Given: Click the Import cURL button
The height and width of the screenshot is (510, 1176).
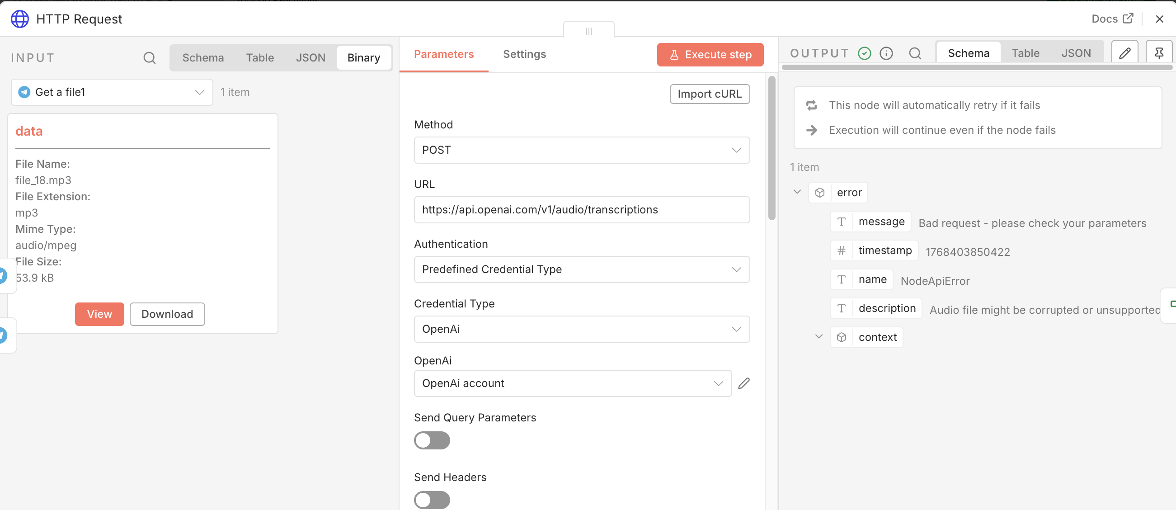Looking at the screenshot, I should [x=709, y=94].
